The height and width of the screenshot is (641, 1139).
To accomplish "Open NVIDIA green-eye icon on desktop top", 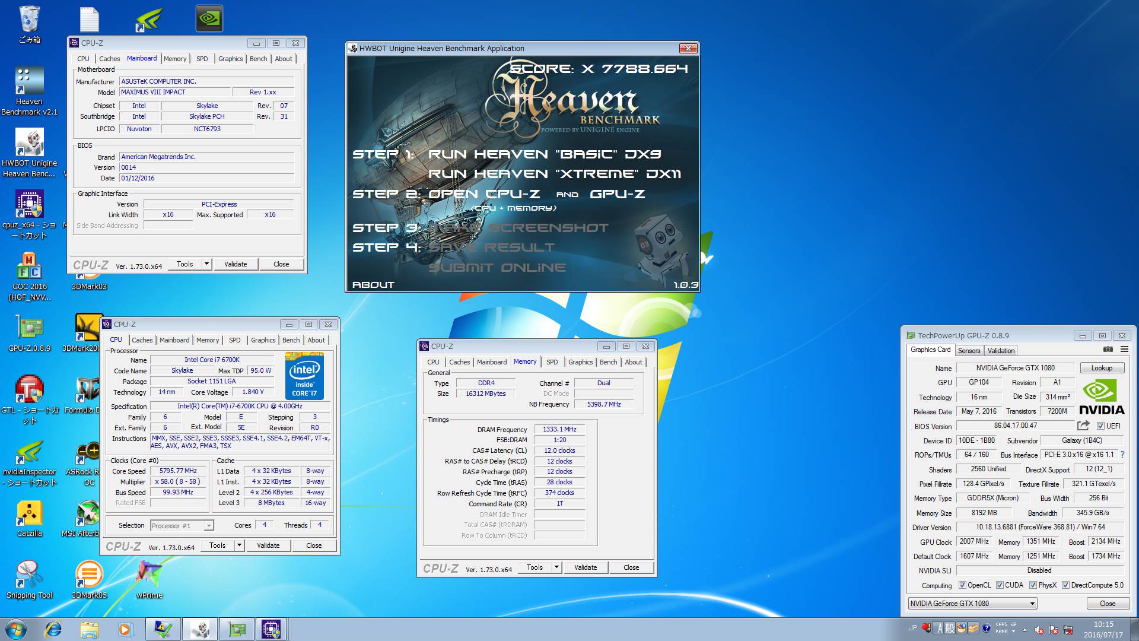I will (x=209, y=18).
